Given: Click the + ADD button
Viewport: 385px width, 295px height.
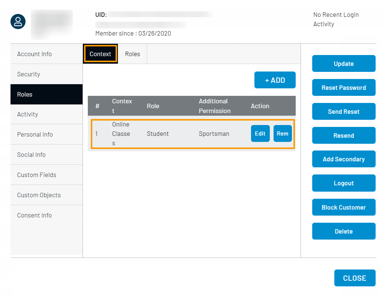Looking at the screenshot, I should (275, 80).
